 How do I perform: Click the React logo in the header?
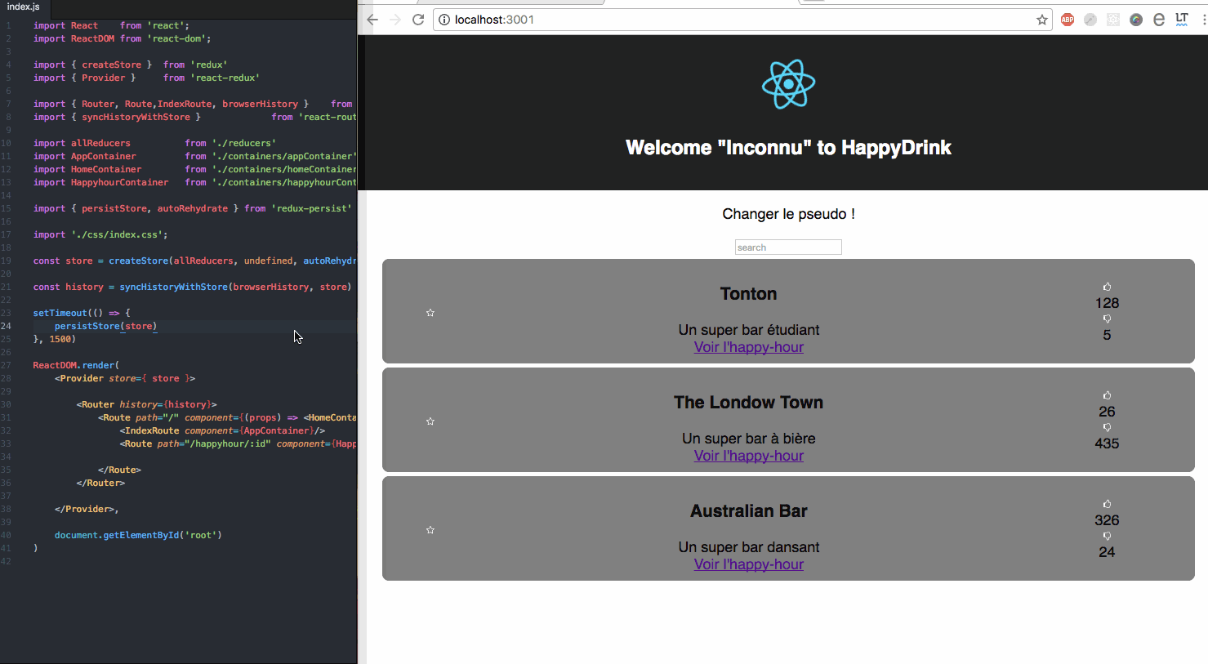pyautogui.click(x=788, y=84)
